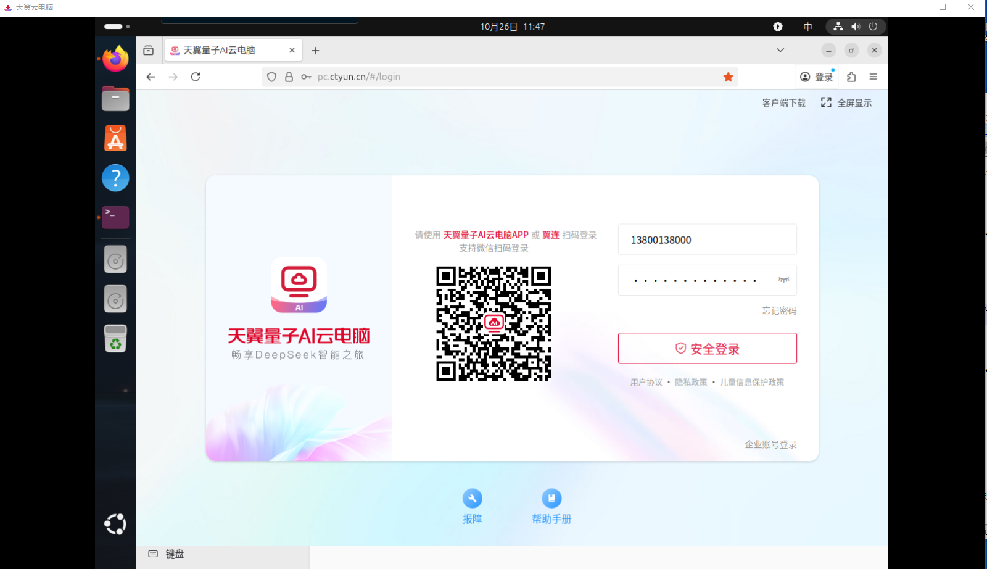Open the Firefox extensions puzzle icon
This screenshot has width=987, height=569.
coord(851,77)
